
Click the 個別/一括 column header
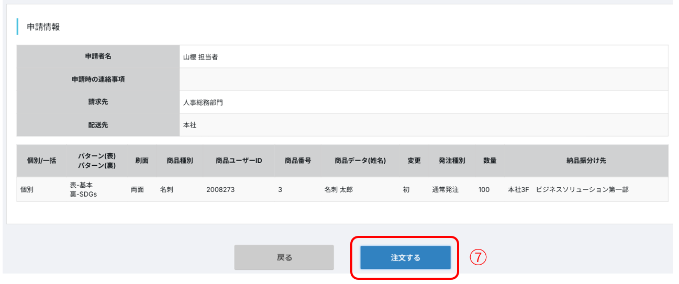[x=40, y=161]
